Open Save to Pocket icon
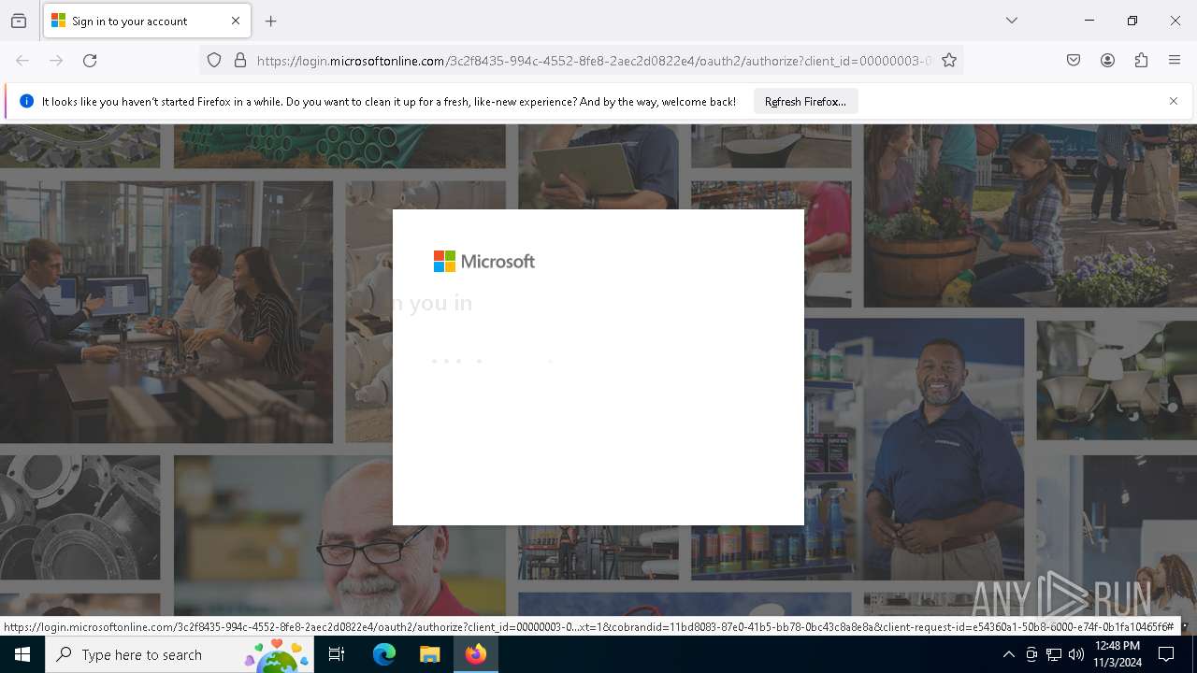This screenshot has height=673, width=1197. pos(1074,61)
